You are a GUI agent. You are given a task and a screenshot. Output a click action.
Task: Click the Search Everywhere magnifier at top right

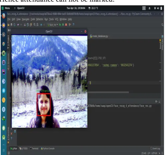162,25
